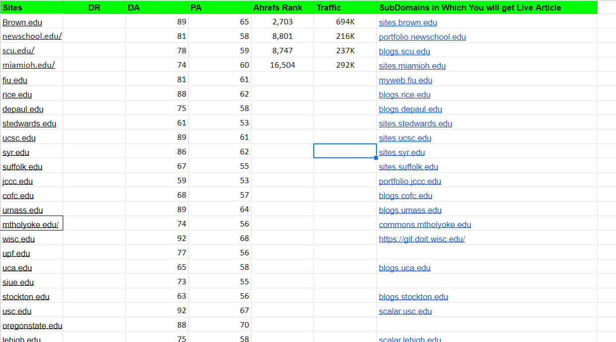Open the sites.syr.edu link

pos(402,152)
